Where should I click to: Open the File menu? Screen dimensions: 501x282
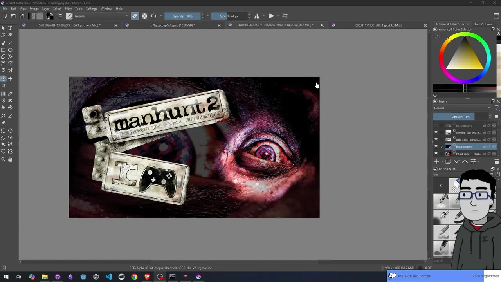click(5, 9)
